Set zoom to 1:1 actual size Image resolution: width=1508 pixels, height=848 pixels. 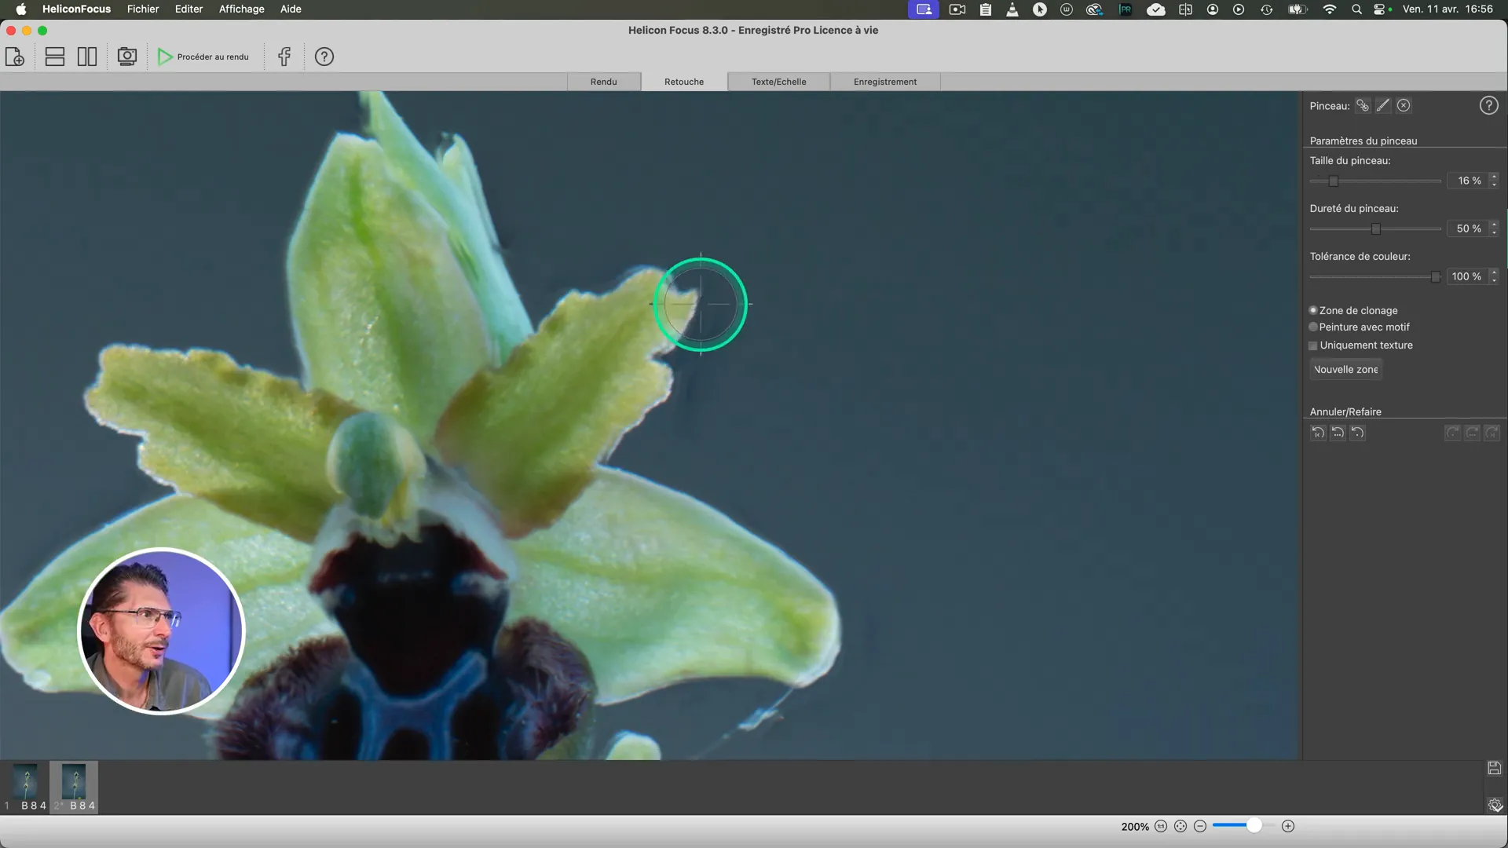tap(1161, 826)
